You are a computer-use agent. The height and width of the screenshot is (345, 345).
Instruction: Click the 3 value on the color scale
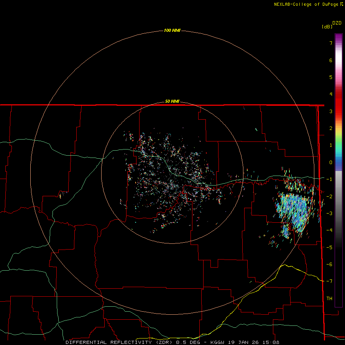pos(331,111)
